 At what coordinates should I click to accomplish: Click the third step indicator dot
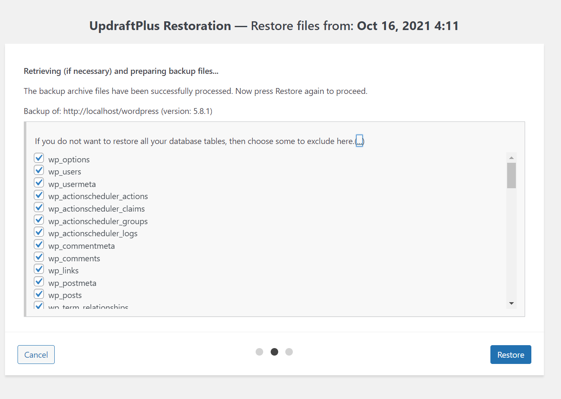click(289, 352)
